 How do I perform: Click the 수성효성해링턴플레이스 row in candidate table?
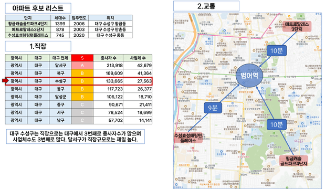click(69, 35)
